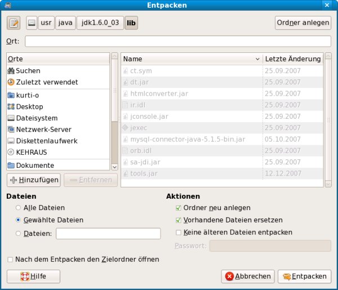The width and height of the screenshot is (338, 290).
Task: Select the kurti-o home folder
Action: click(x=27, y=95)
